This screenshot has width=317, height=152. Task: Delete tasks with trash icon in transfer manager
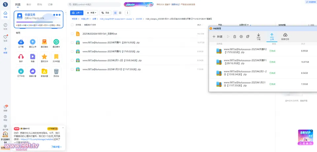pos(234,37)
